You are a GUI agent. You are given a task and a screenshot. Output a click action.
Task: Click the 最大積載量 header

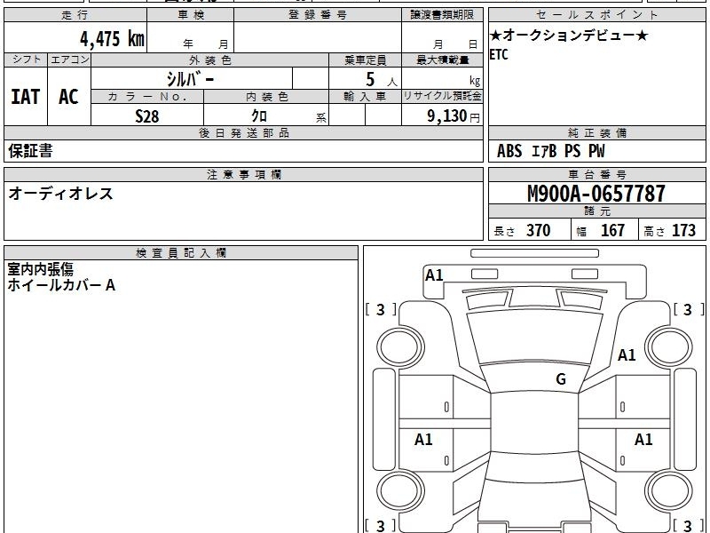[x=442, y=60]
